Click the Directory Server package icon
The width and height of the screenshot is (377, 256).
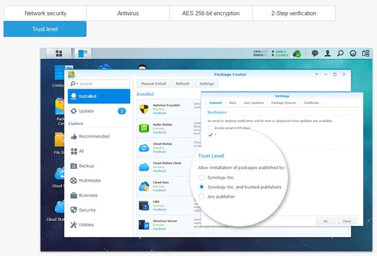tap(144, 225)
